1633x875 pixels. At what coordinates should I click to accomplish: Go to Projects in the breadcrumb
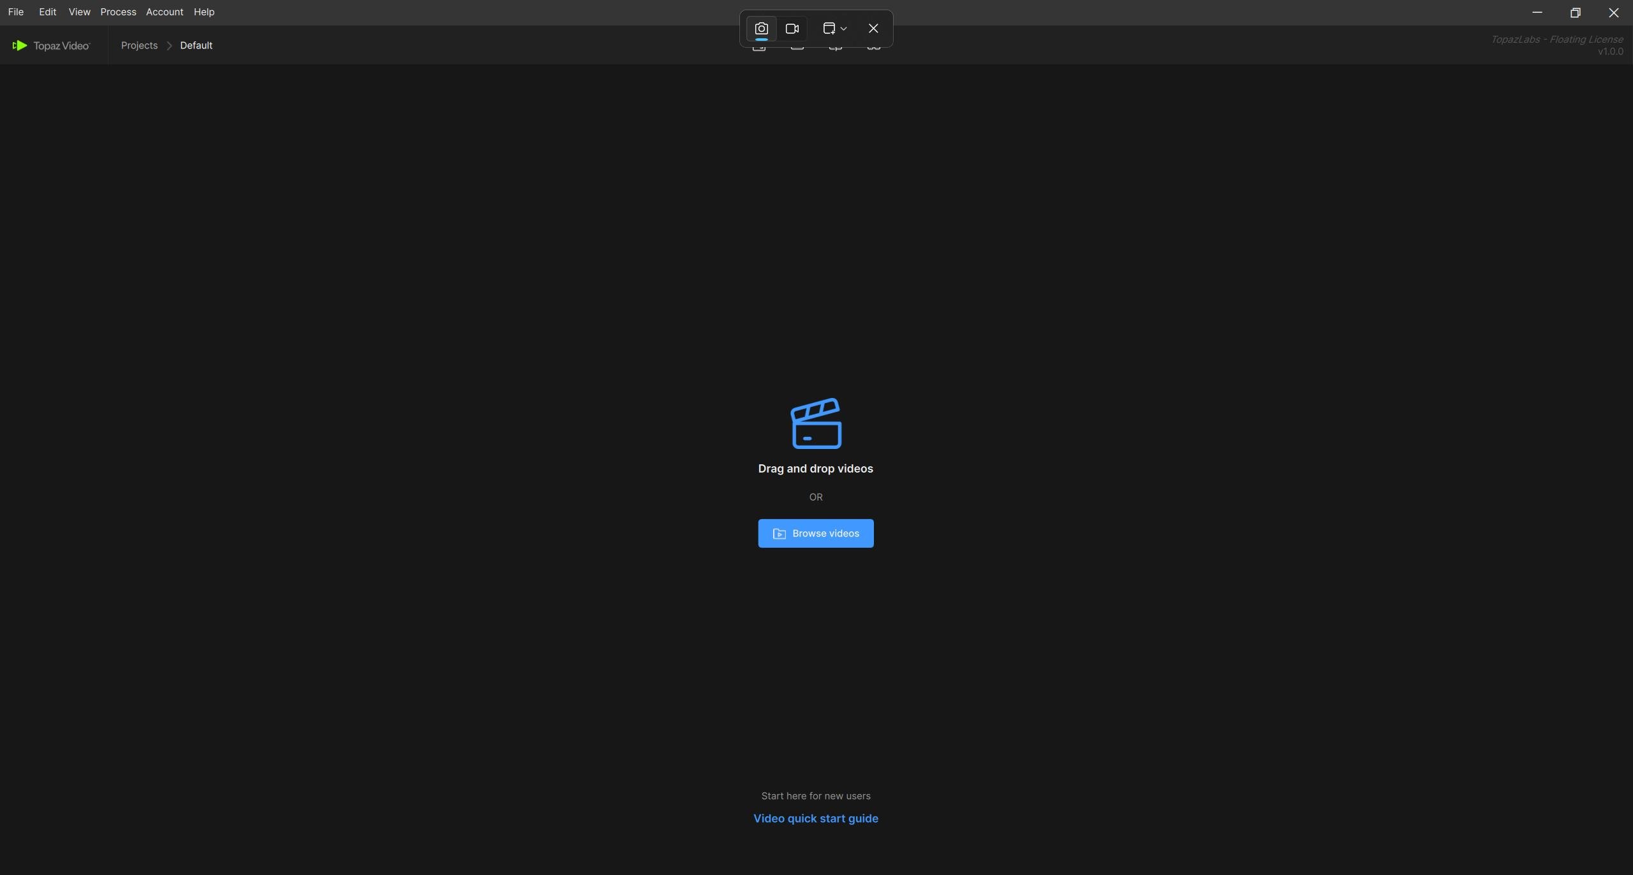click(139, 45)
